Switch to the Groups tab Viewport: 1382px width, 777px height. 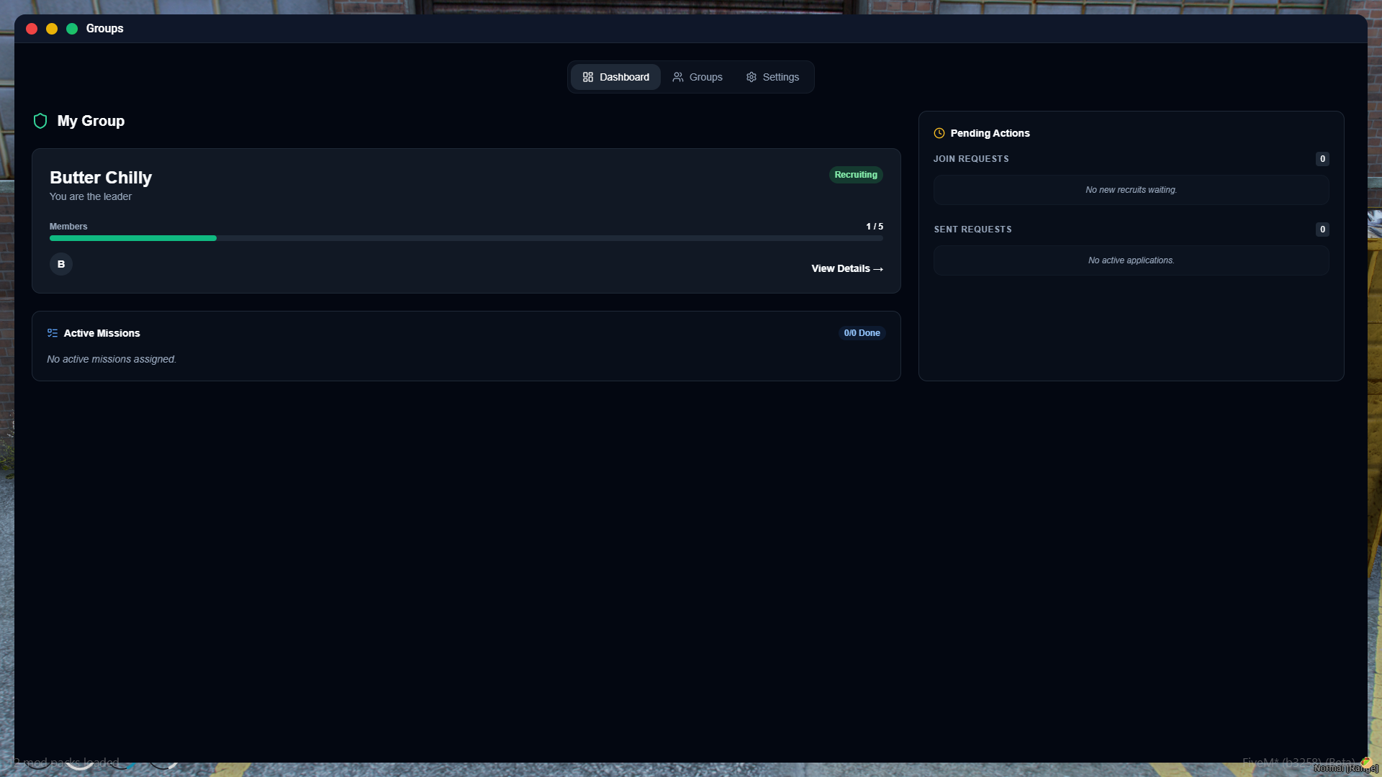point(697,77)
